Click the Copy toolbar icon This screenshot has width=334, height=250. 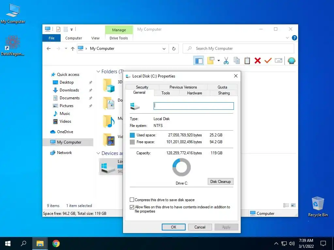pos(237,61)
